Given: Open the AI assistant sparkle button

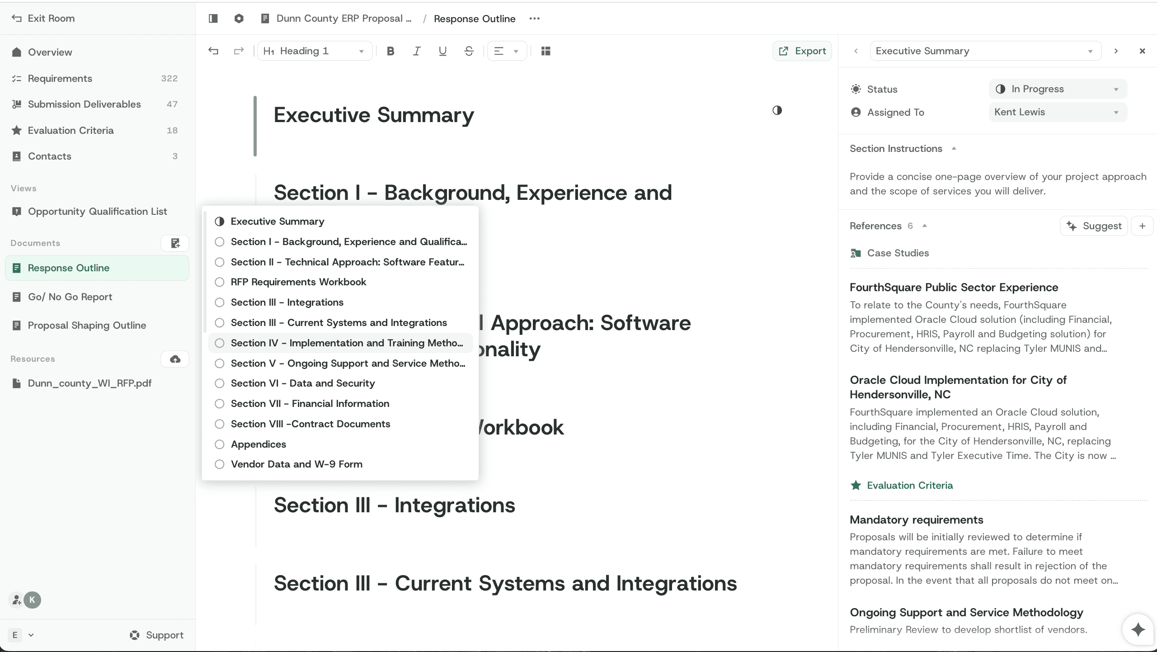Looking at the screenshot, I should point(1137,629).
